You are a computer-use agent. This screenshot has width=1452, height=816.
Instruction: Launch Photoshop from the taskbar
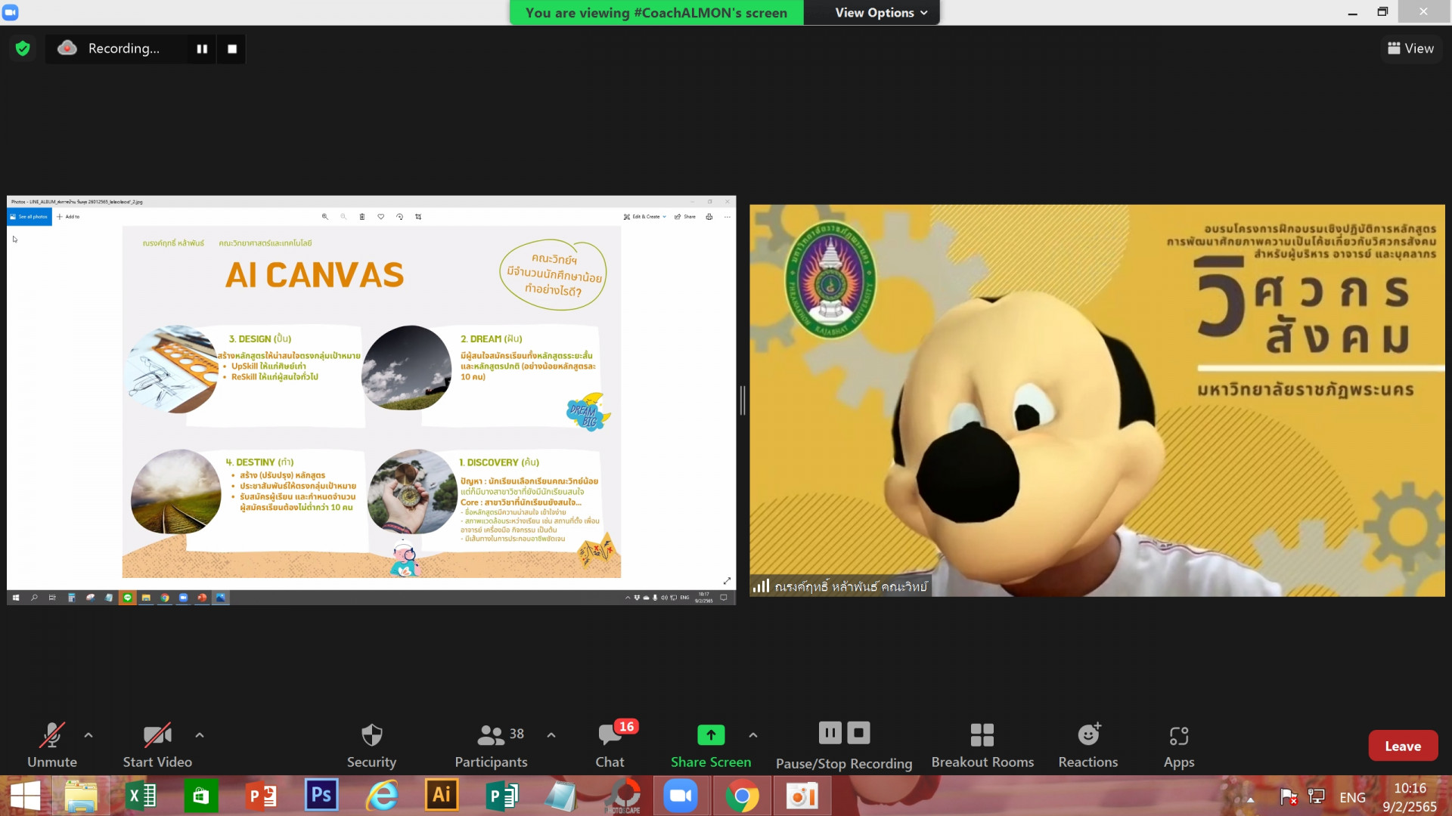point(321,795)
